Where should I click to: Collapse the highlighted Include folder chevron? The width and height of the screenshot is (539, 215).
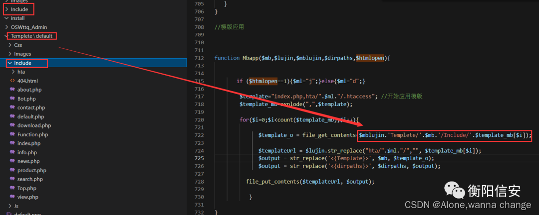[x=10, y=63]
